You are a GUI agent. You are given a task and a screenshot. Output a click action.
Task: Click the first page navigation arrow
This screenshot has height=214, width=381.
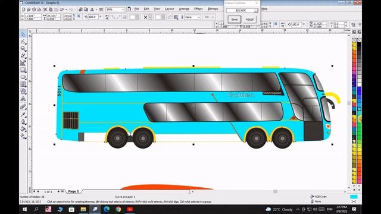(35, 191)
